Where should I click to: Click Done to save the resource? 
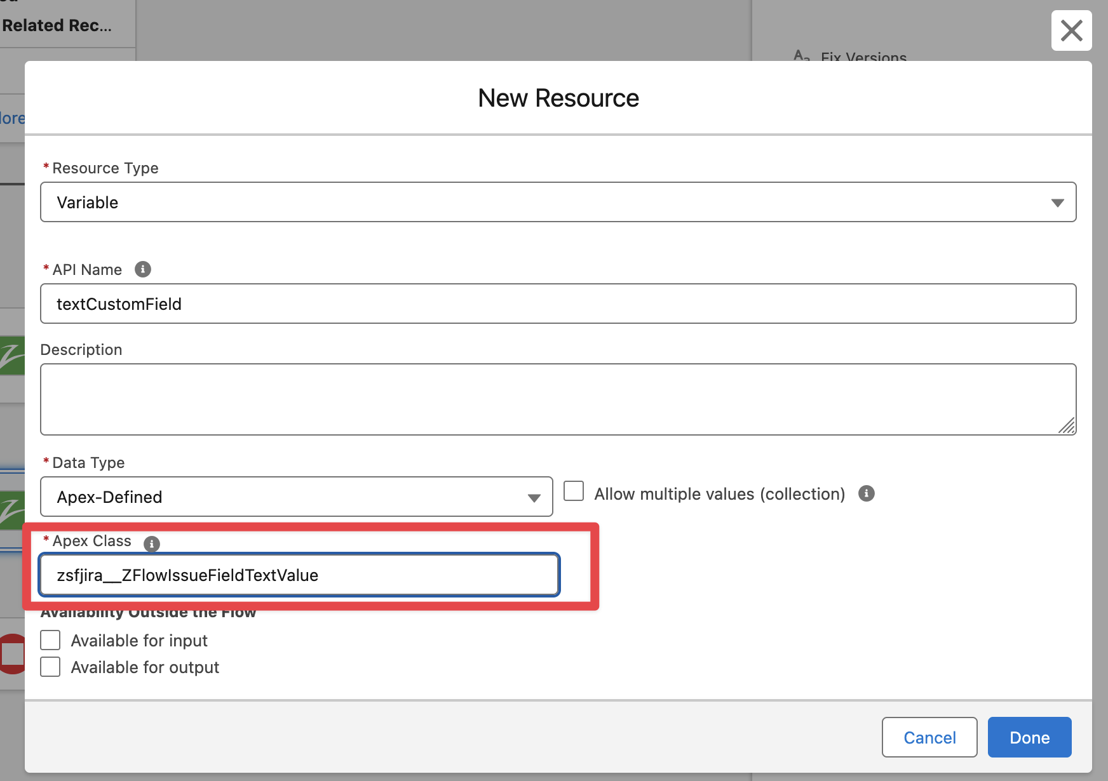(x=1029, y=737)
